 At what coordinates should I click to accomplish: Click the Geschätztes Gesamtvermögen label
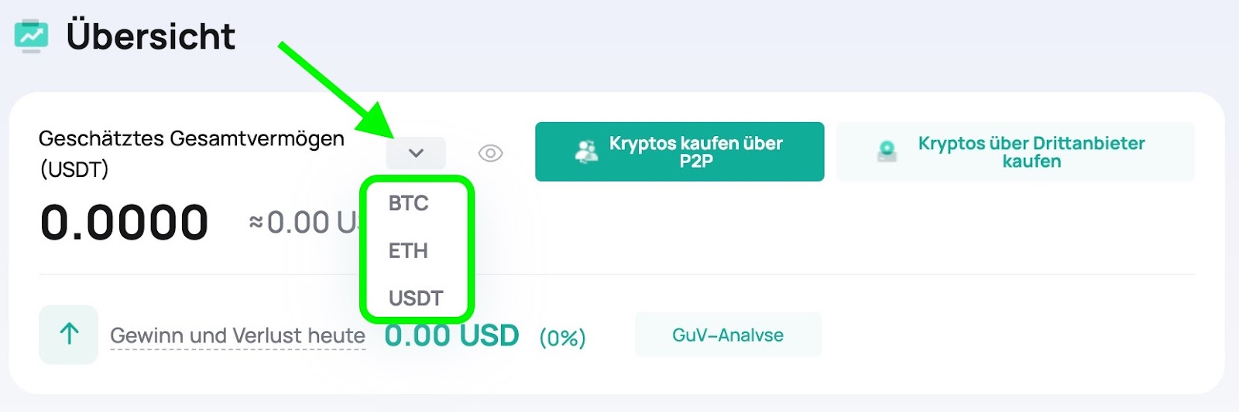pyautogui.click(x=191, y=139)
